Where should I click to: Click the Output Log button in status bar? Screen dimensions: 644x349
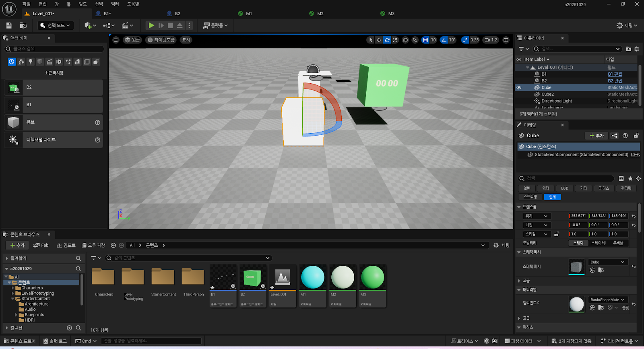click(55, 341)
